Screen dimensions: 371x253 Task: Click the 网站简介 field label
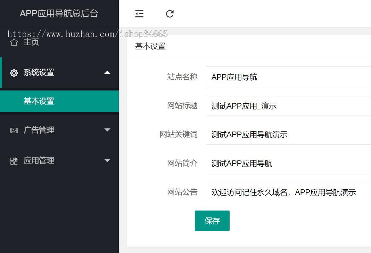(x=182, y=163)
